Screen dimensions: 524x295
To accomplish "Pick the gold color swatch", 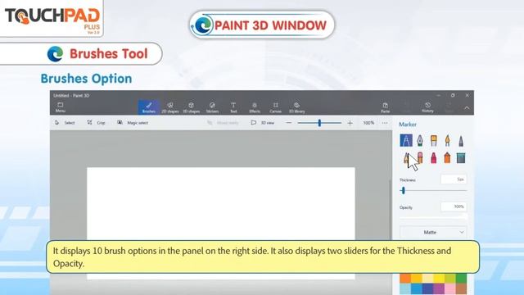I will 417,278.
